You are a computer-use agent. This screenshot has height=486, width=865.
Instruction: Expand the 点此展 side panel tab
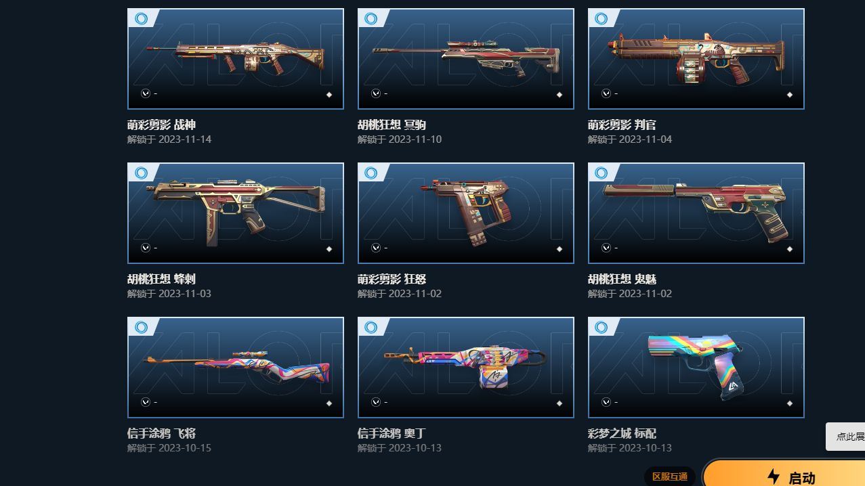click(x=845, y=437)
